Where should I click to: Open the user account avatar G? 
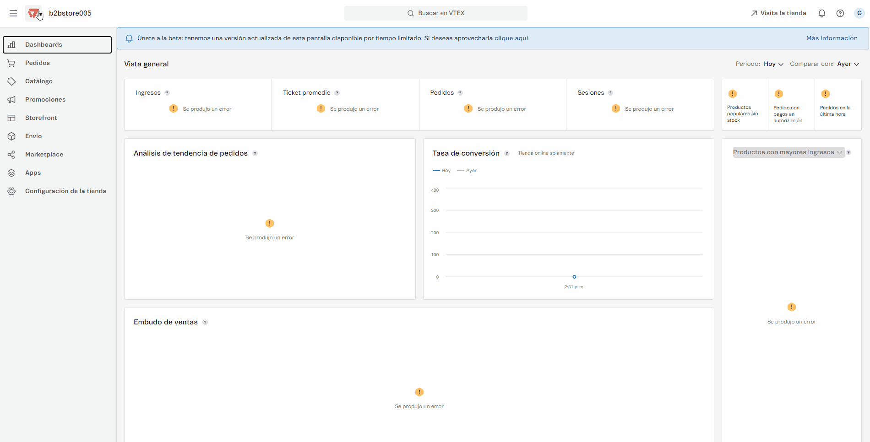(x=859, y=13)
